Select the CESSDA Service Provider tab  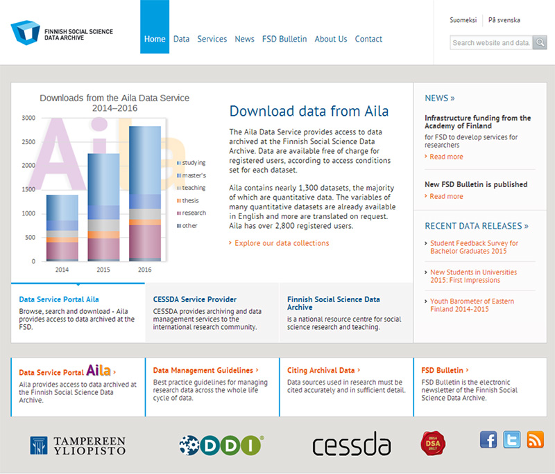[212, 313]
